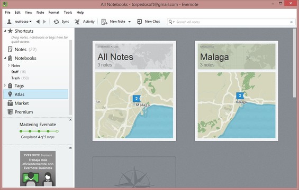
Task: Open the Format menu
Action: pos(54,12)
